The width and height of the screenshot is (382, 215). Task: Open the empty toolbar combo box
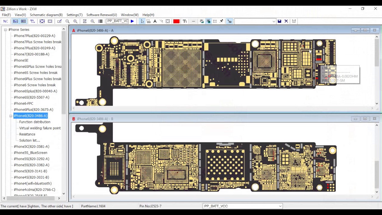[255, 21]
